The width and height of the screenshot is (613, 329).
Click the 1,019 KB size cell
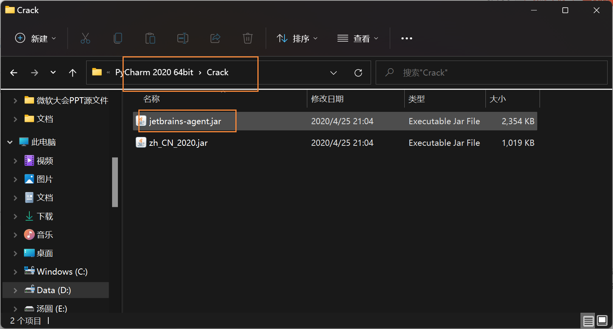coord(518,143)
